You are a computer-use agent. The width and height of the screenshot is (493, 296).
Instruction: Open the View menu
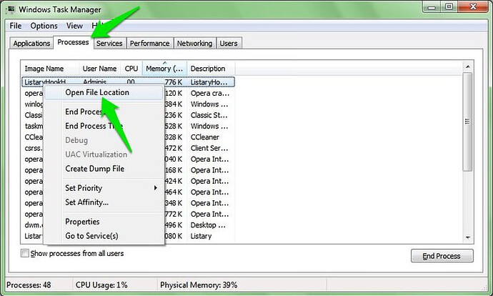[74, 26]
